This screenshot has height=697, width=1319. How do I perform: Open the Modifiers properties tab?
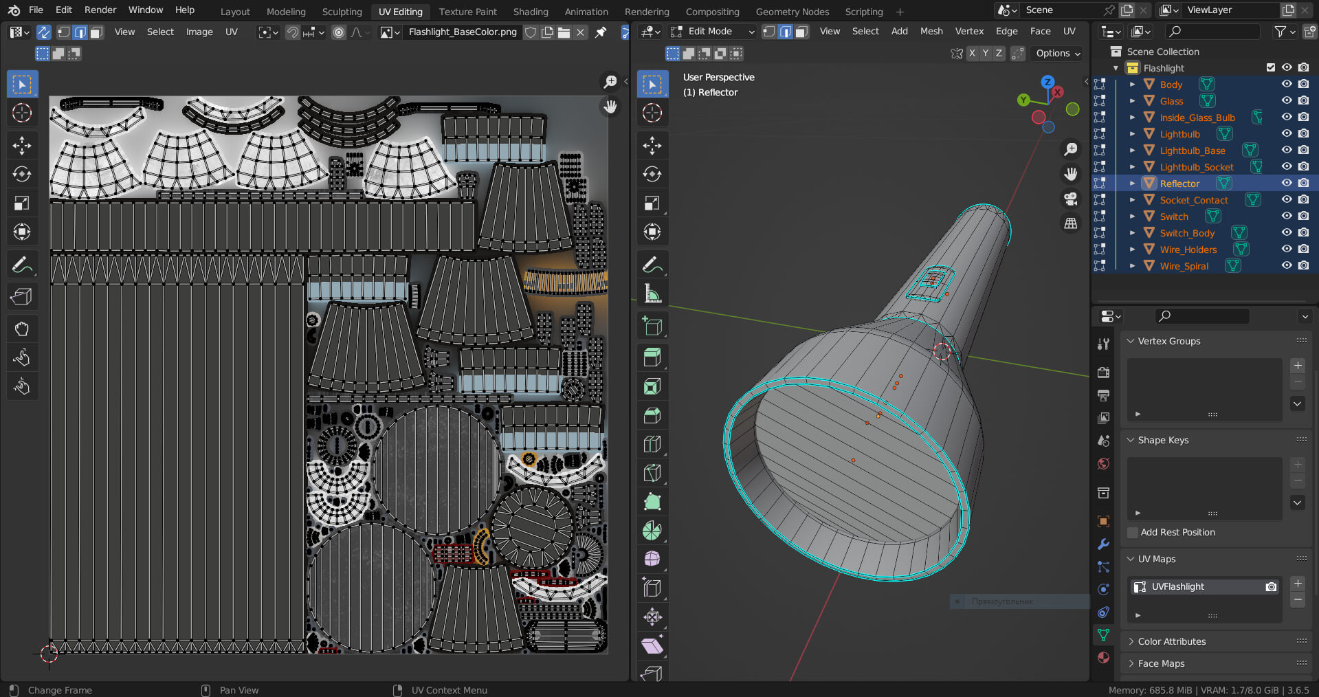[1103, 544]
